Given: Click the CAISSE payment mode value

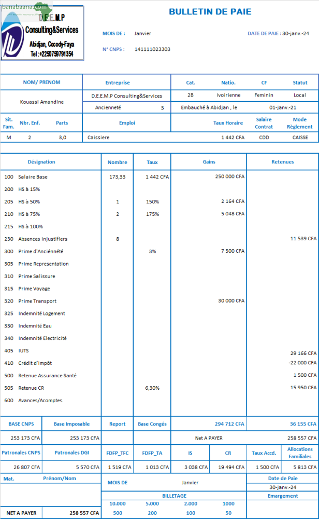Looking at the screenshot, I should pyautogui.click(x=300, y=138).
